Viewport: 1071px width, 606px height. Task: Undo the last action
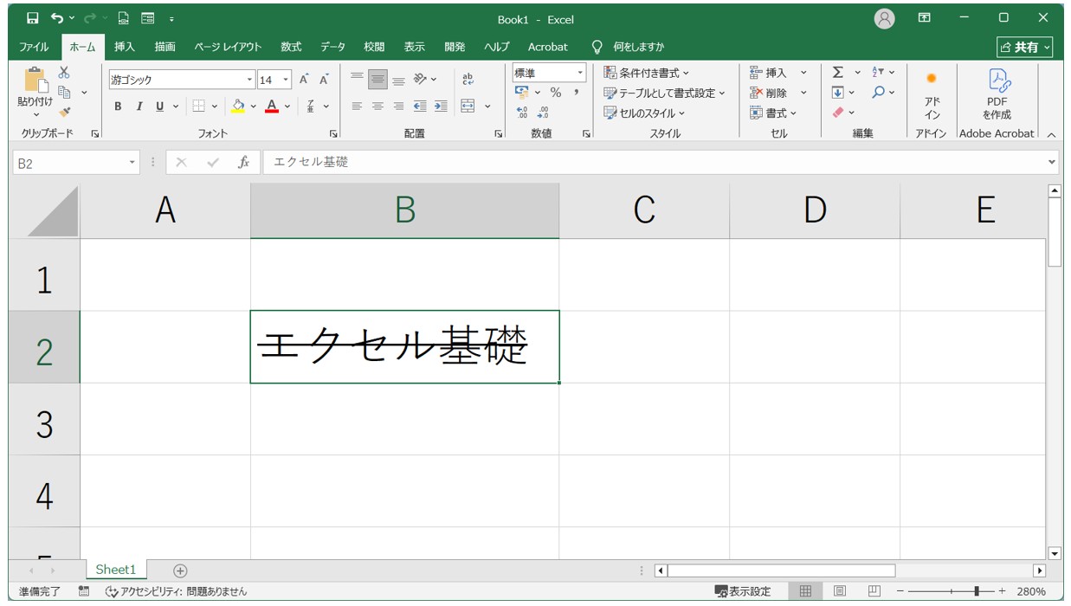(57, 18)
